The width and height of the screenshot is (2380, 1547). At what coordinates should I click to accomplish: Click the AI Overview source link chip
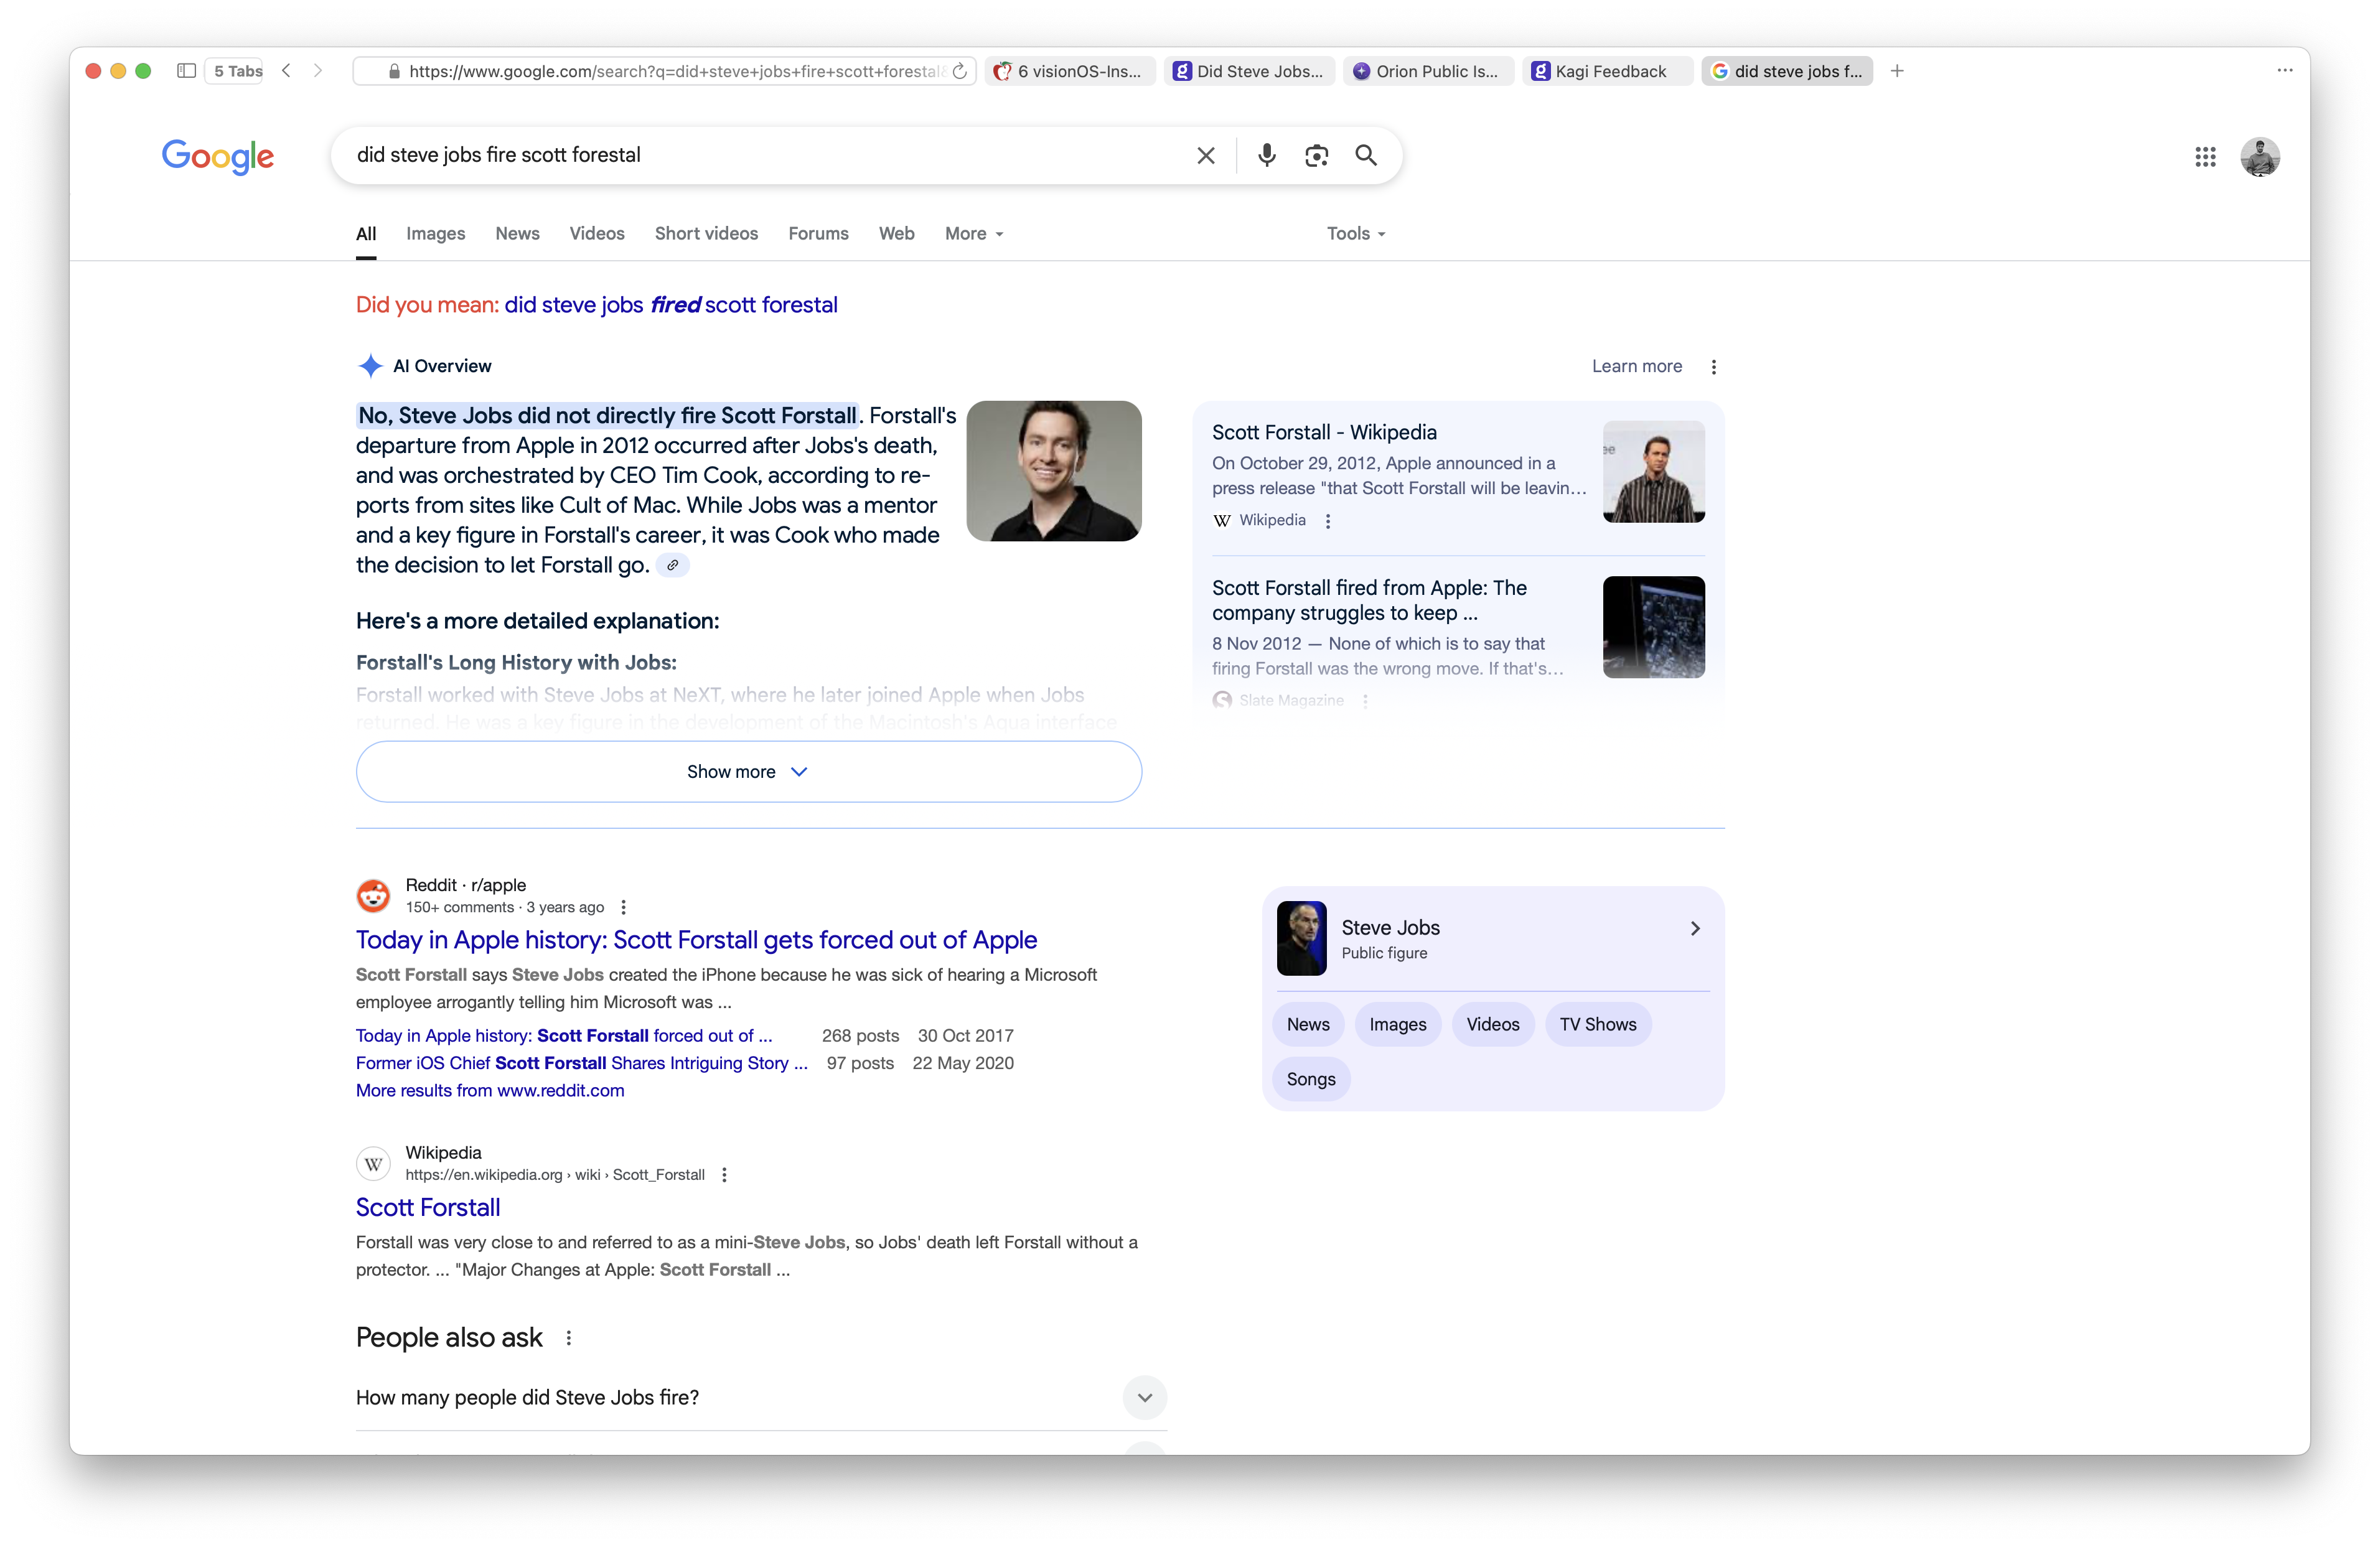[673, 565]
